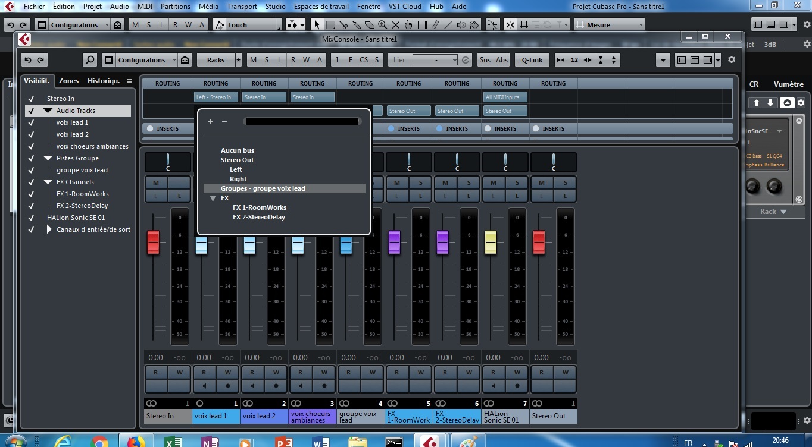Click the link icon on voix lead 2 channel

click(248, 404)
